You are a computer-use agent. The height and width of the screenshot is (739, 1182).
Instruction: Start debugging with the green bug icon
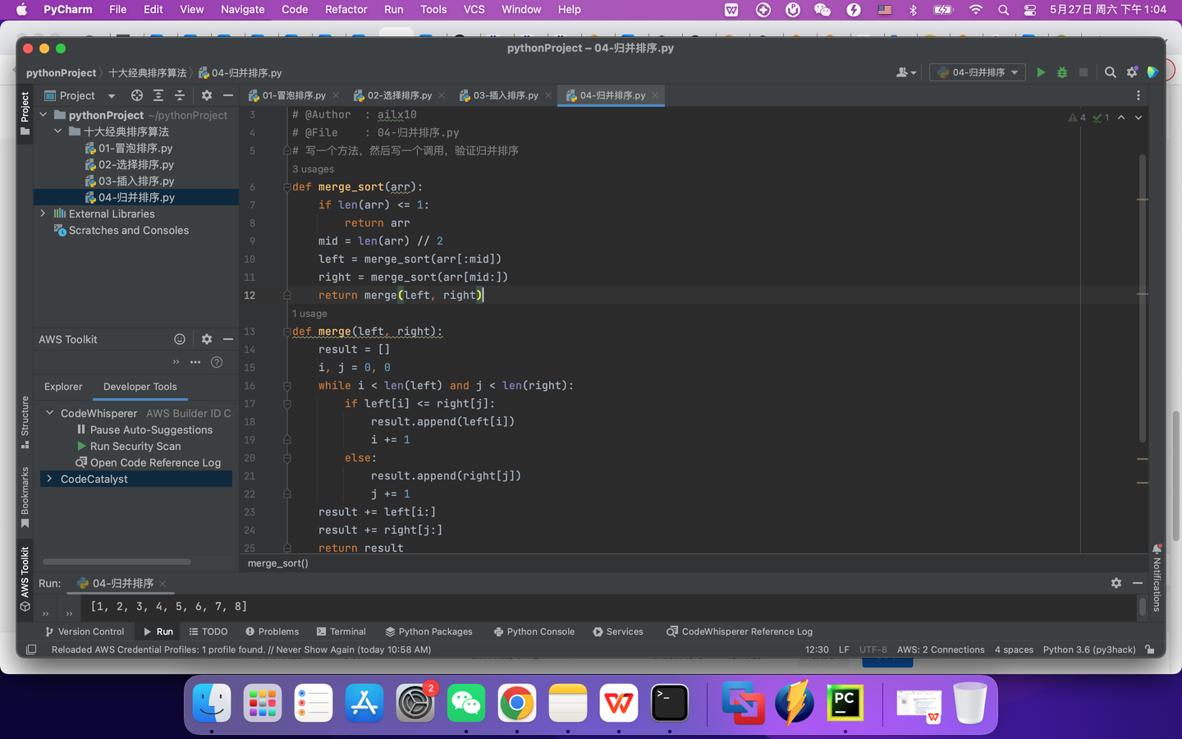1062,72
